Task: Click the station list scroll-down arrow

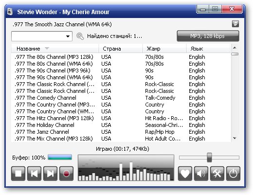Action: (x=235, y=138)
